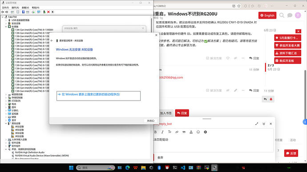Click the red 回复 reply button
The height and width of the screenshot is (172, 307).
coord(182,113)
